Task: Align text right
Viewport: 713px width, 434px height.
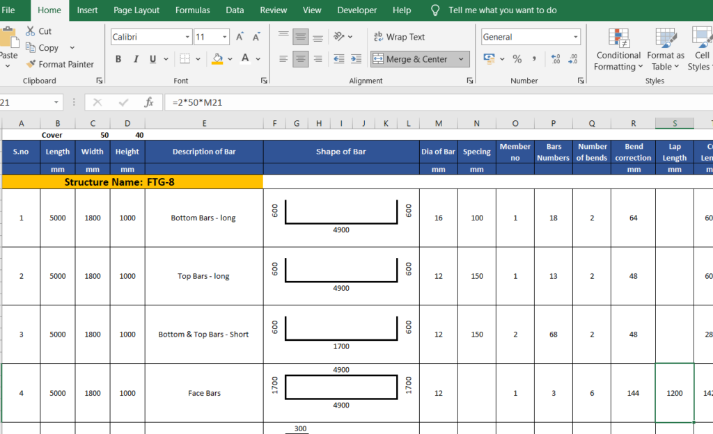Action: pos(318,58)
